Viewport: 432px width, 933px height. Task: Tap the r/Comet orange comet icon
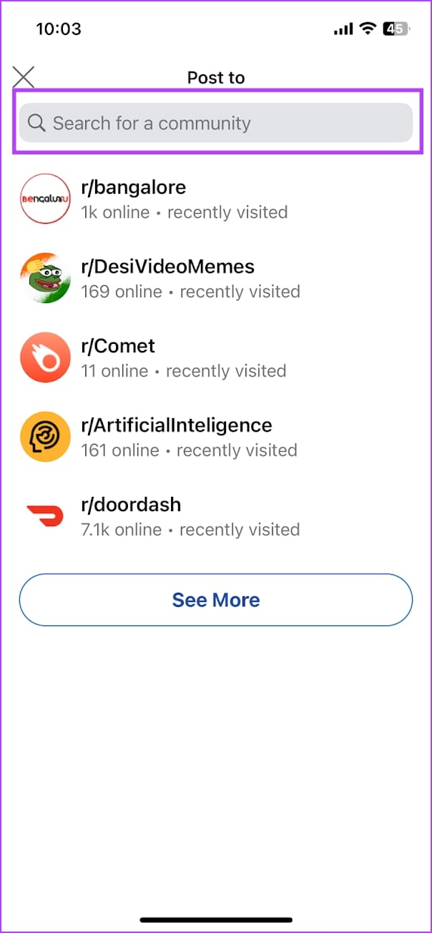(x=45, y=357)
